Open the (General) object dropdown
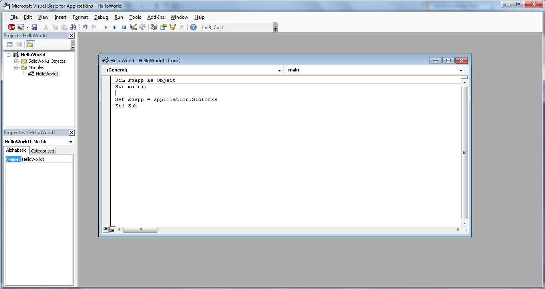Viewport: 545px width, 289px height. (279, 70)
